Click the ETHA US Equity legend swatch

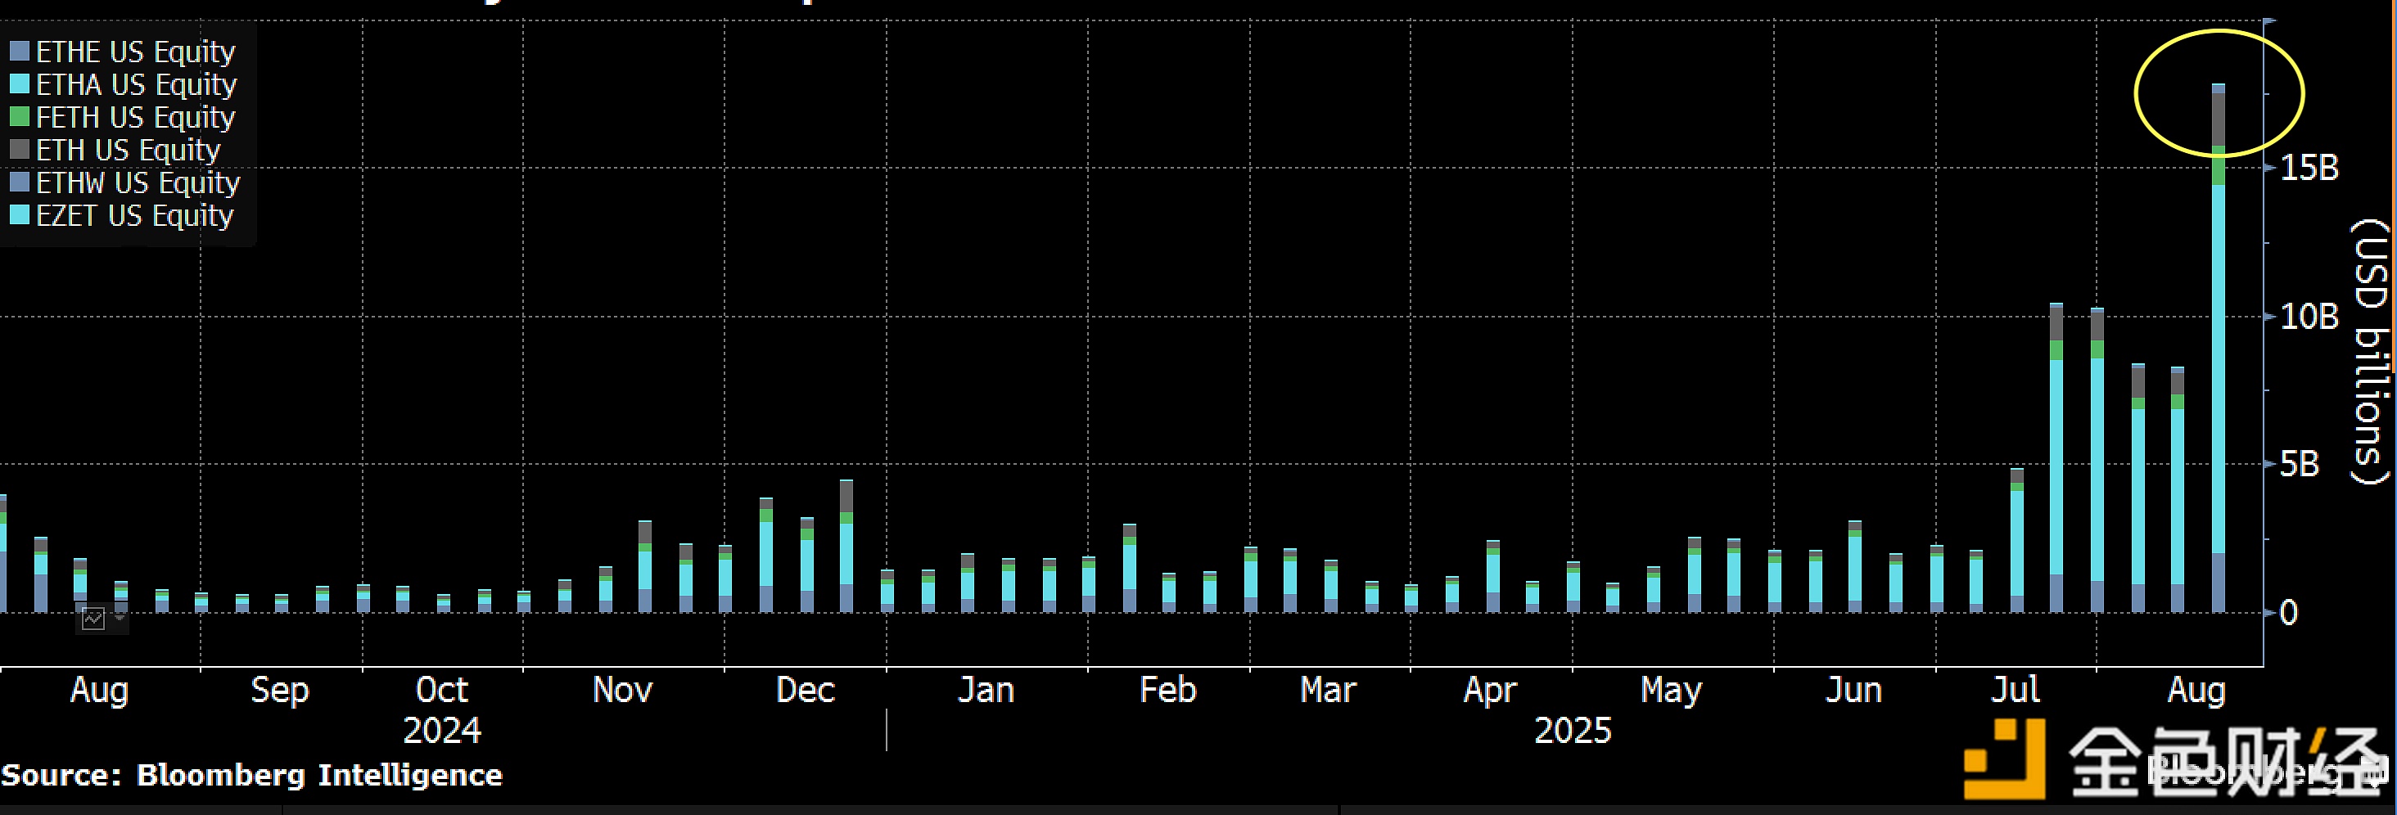tap(19, 83)
